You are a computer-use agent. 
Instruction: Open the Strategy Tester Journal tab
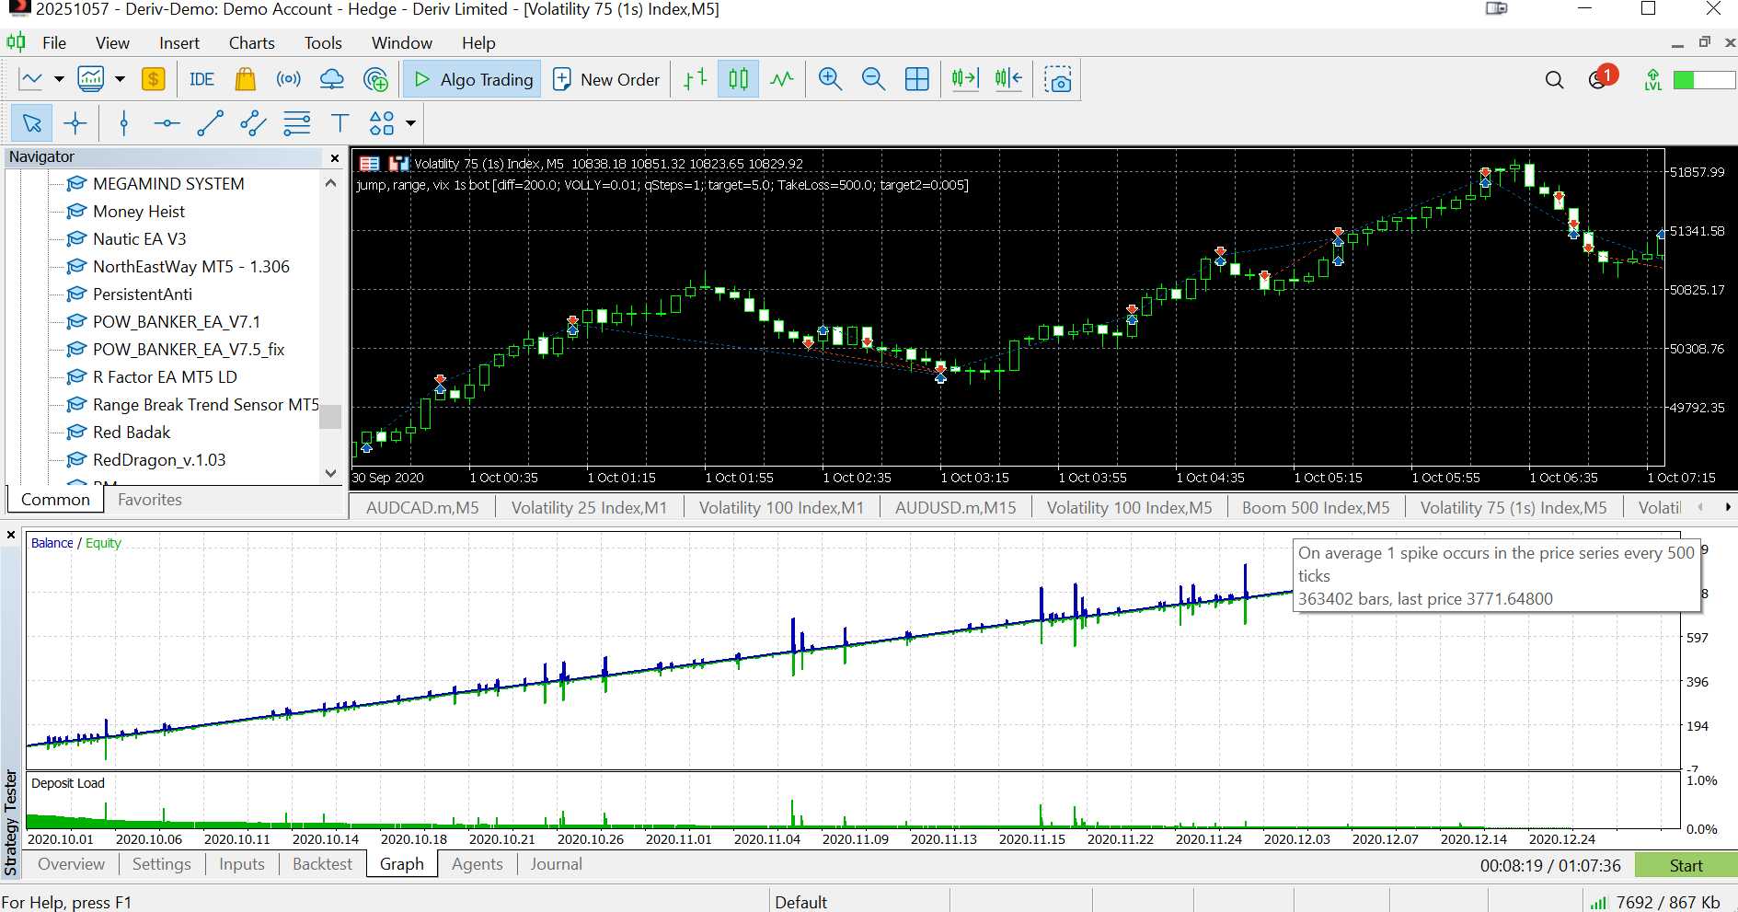(x=556, y=864)
